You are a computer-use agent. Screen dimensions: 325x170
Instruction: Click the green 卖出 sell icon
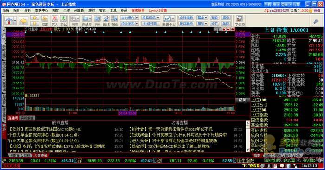(64, 21)
